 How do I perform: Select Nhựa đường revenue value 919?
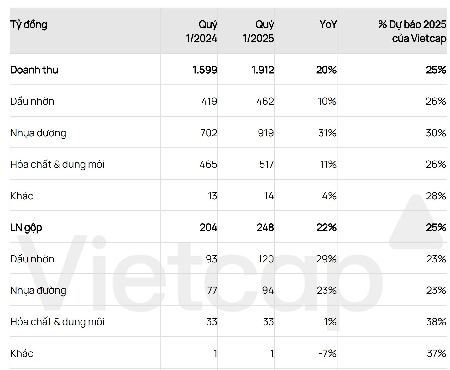click(x=266, y=133)
